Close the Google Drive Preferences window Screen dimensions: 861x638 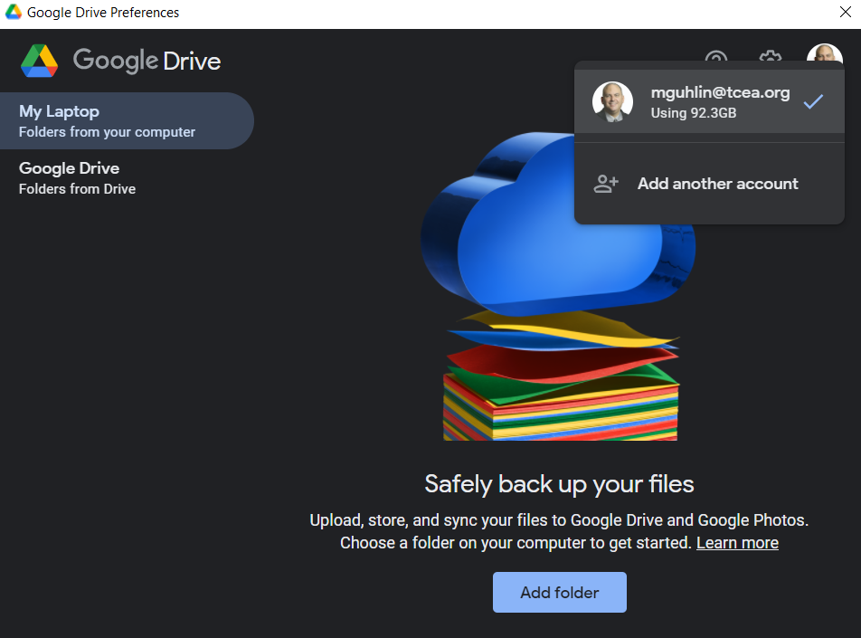846,12
